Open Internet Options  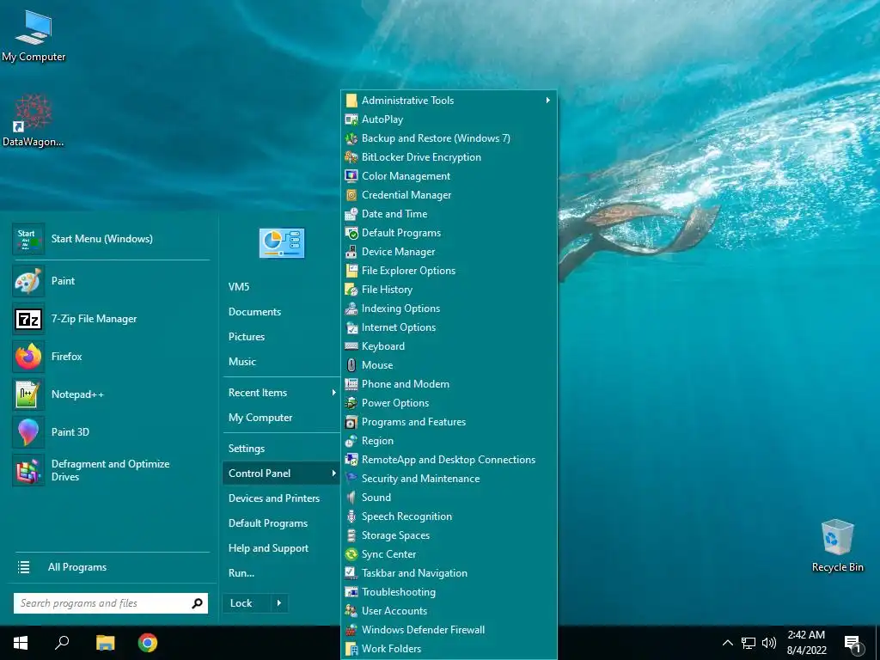point(449,327)
